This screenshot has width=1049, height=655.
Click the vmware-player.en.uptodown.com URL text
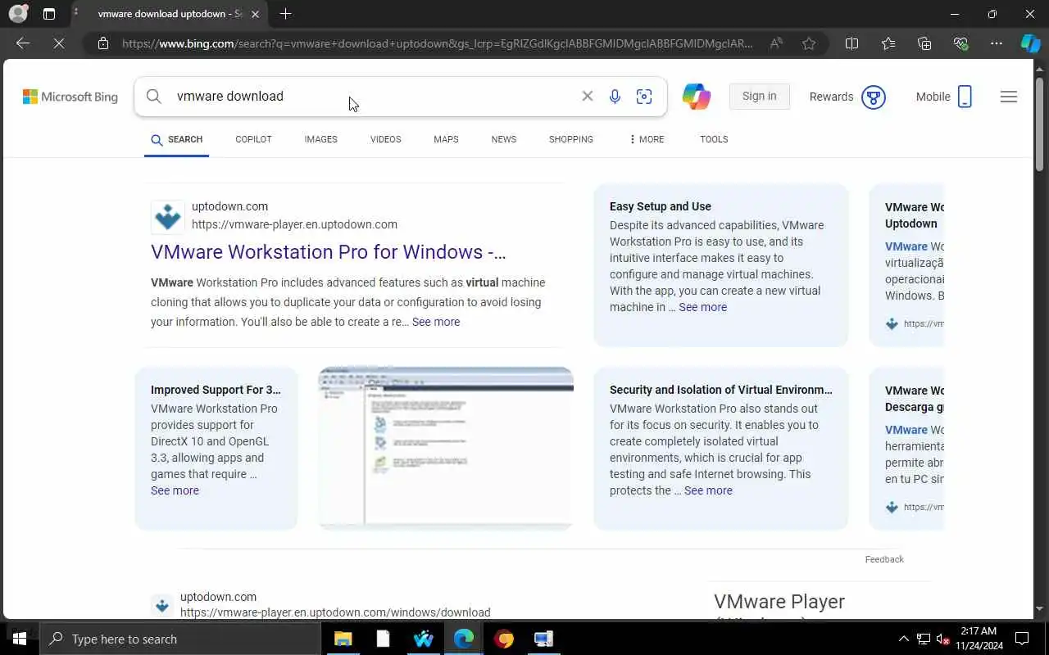(x=294, y=224)
